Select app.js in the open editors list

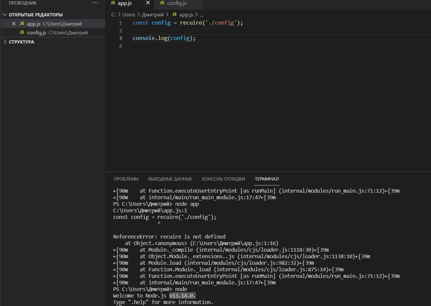(x=52, y=24)
